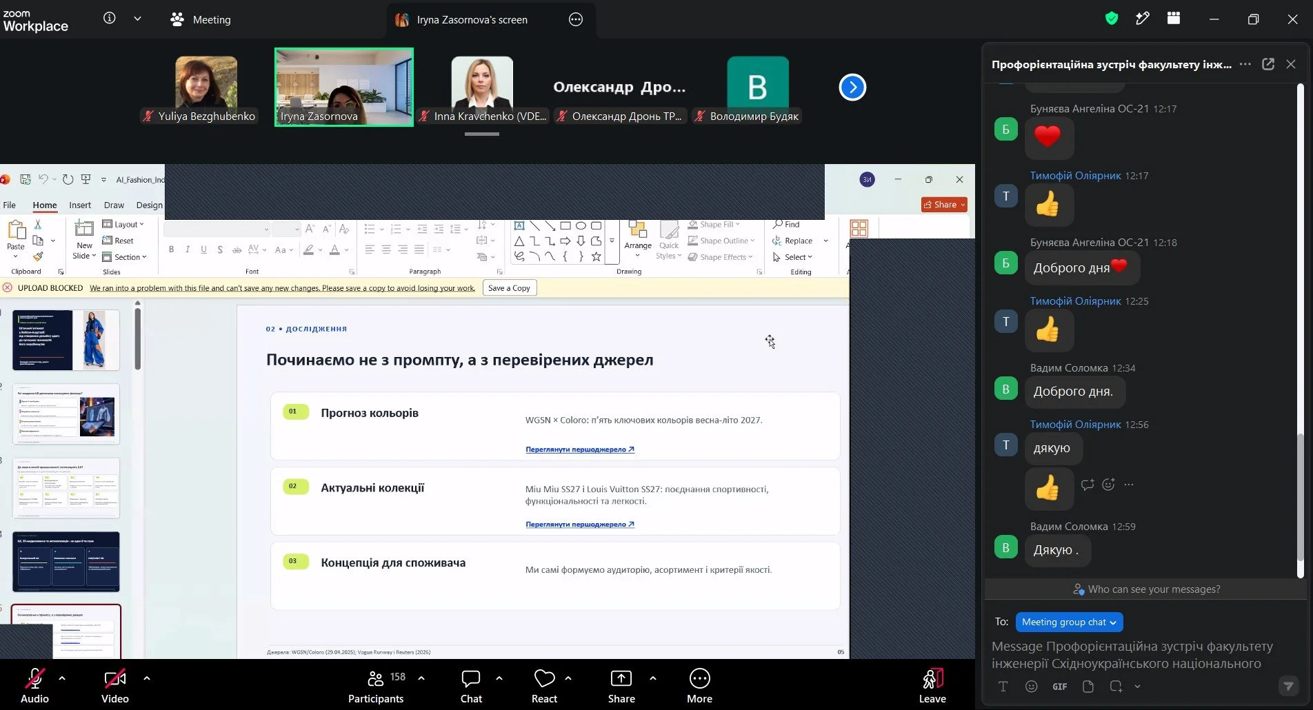
Task: Expand participants options arrow
Action: [x=421, y=678]
